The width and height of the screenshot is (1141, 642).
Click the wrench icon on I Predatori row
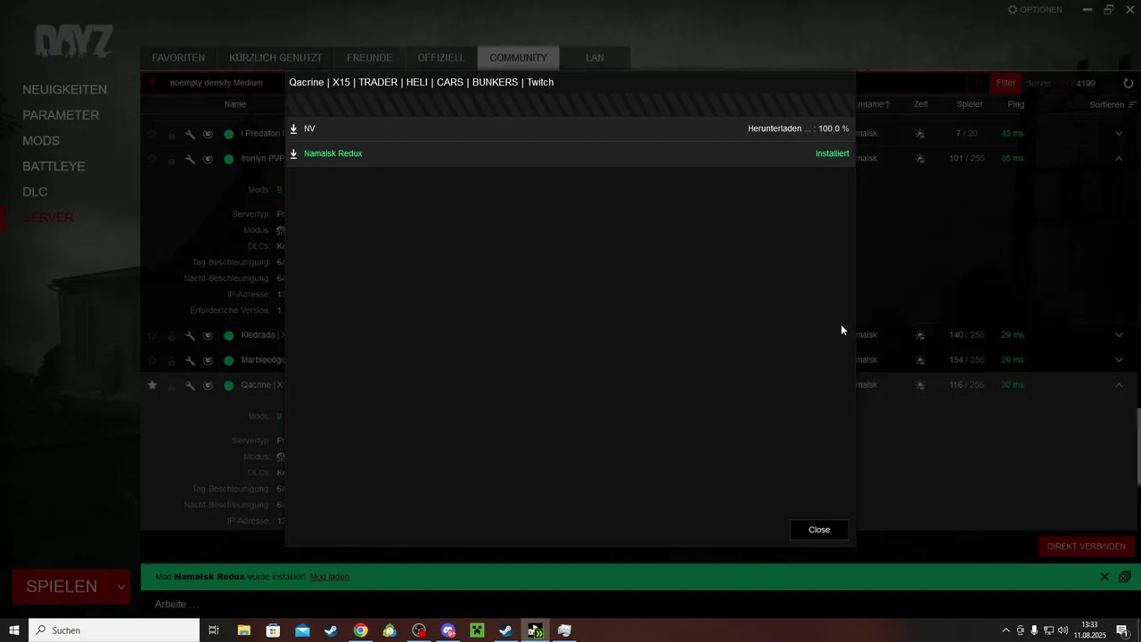point(190,134)
